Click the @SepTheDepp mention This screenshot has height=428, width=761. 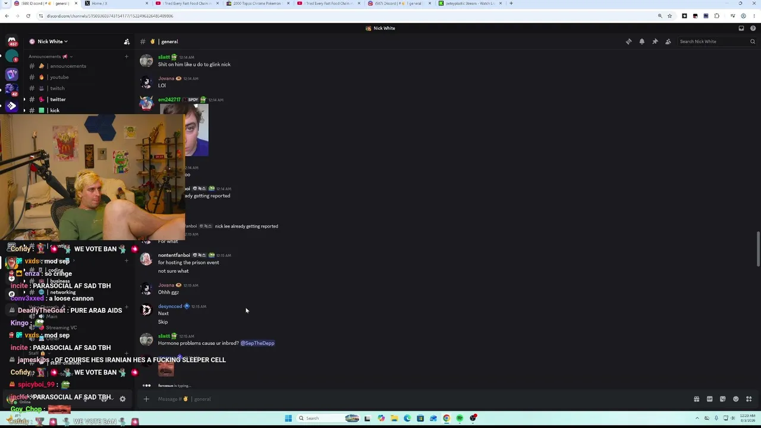(257, 343)
